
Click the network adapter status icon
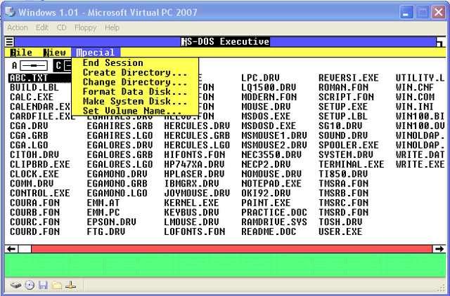click(x=70, y=285)
